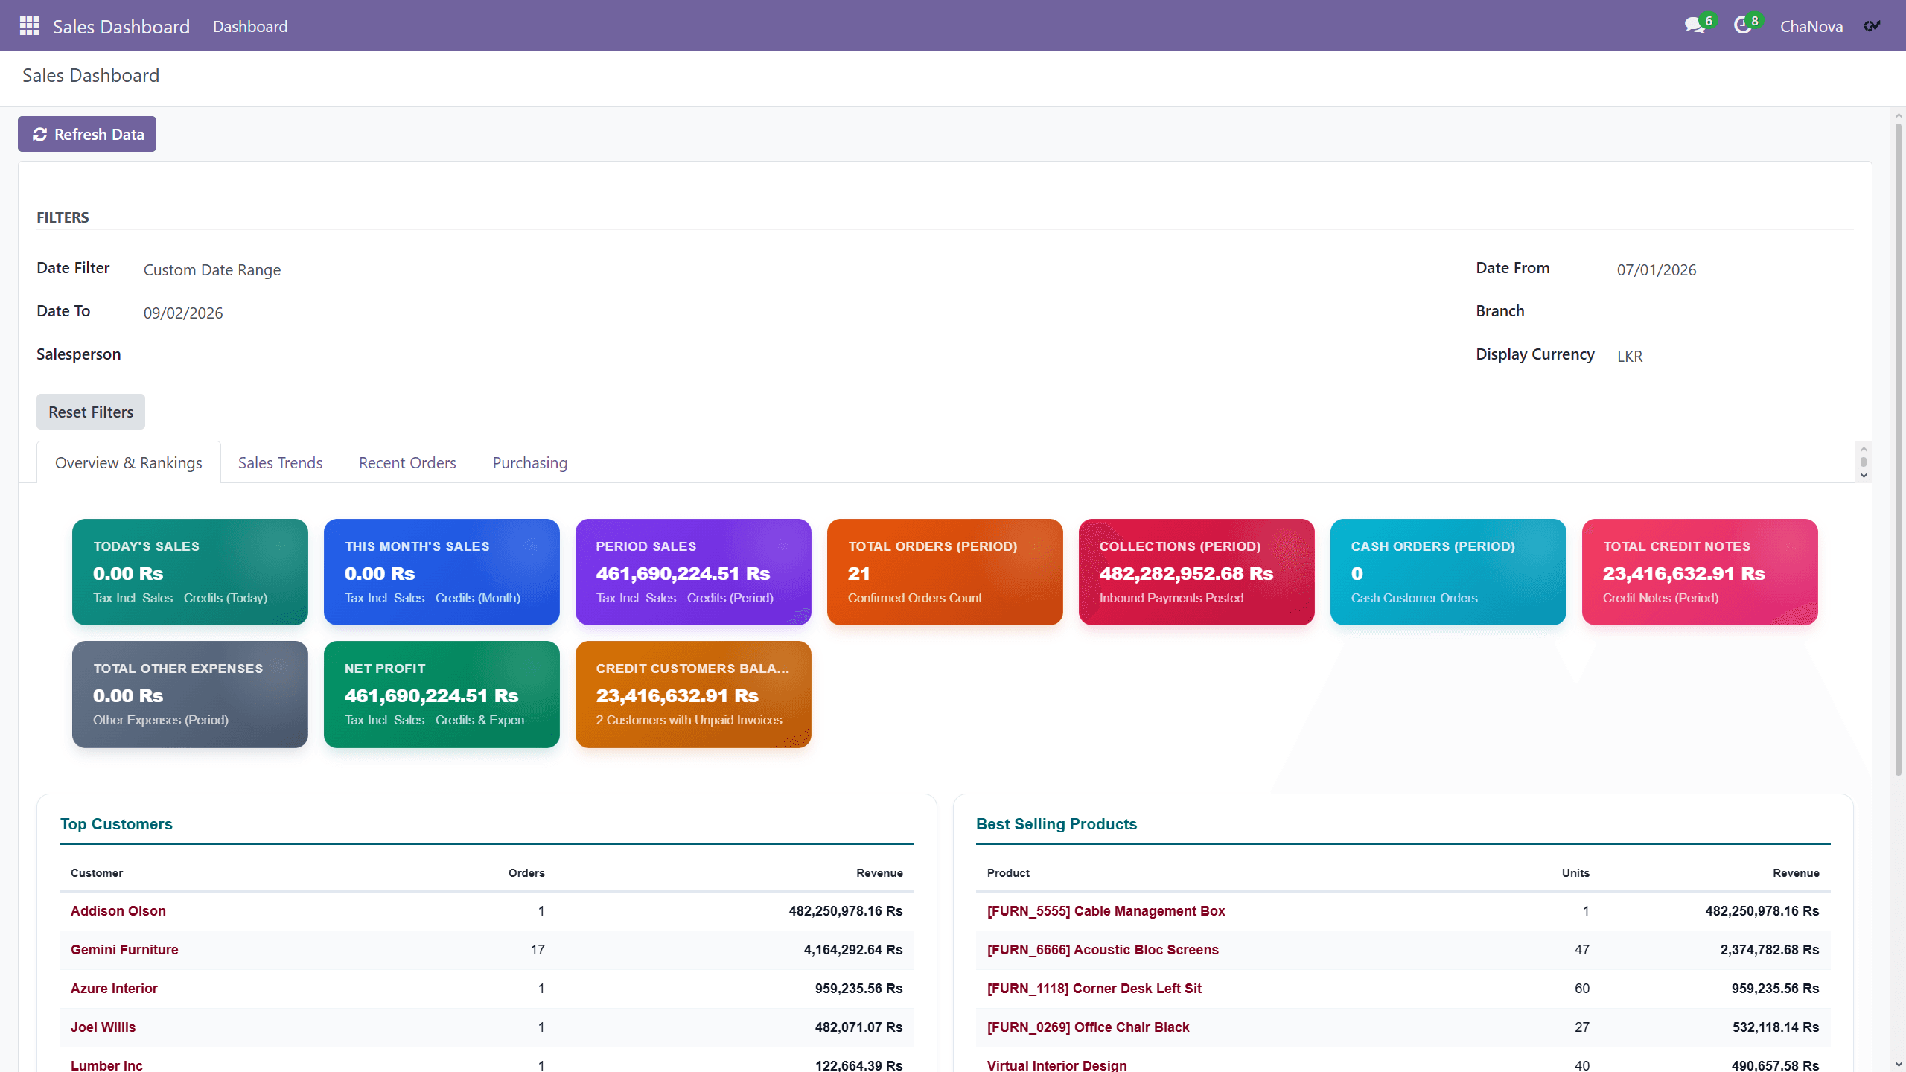Open the conversations chat icon
Viewport: 1906px width, 1072px height.
point(1695,26)
